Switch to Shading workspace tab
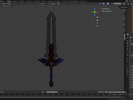This screenshot has height=100, width=133. point(44,1)
